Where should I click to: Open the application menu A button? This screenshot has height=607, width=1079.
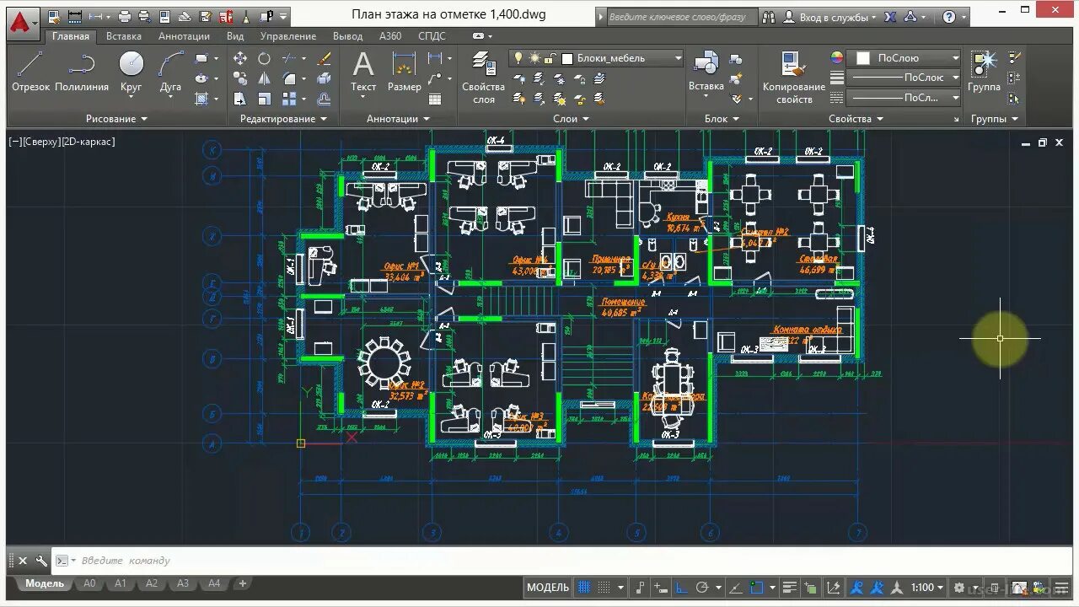[x=23, y=23]
